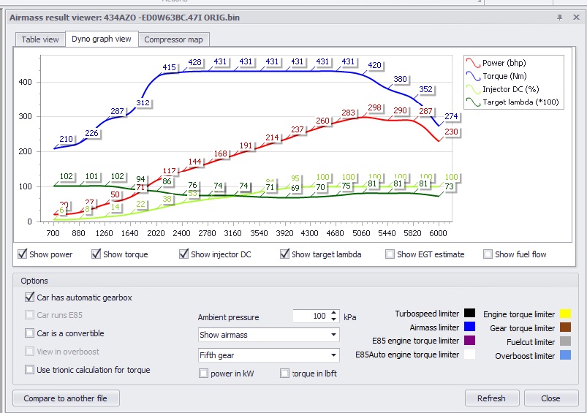Click the Airmass limiter blue swatch
The image size is (587, 413).
click(469, 327)
